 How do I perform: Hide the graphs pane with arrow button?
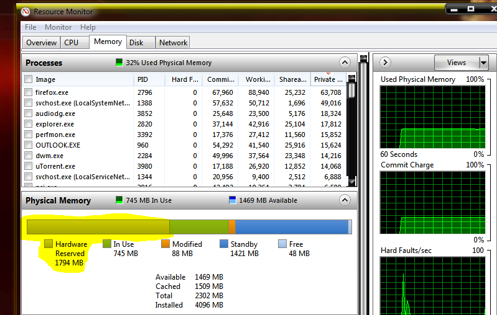pyautogui.click(x=385, y=62)
